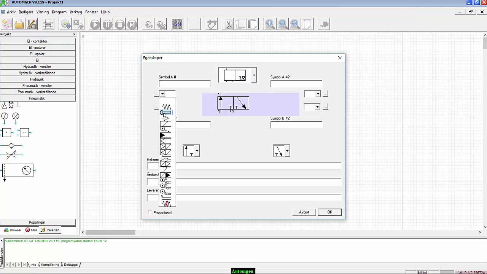487x274 pixels.
Task: Click the paste clipboard toolbar icon
Action: pyautogui.click(x=253, y=24)
